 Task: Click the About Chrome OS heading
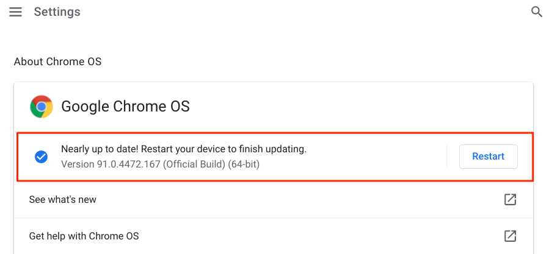[x=57, y=62]
